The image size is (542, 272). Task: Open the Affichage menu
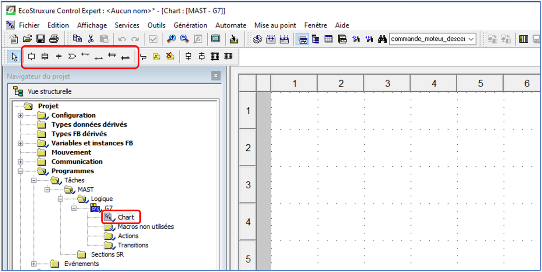point(92,25)
